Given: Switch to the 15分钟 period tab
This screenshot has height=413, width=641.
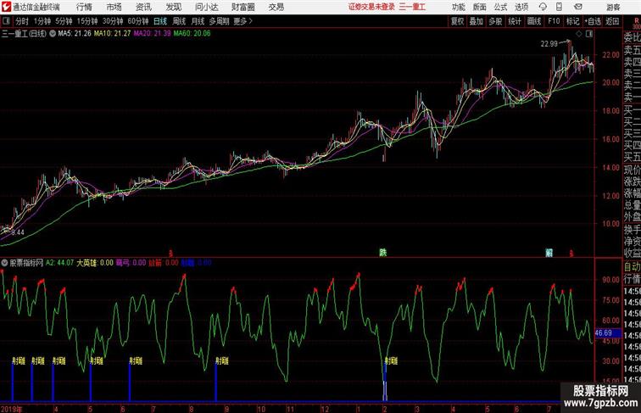Looking at the screenshot, I should (87, 21).
